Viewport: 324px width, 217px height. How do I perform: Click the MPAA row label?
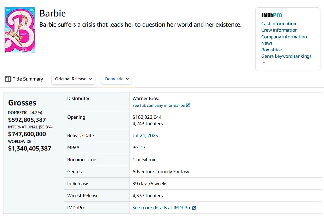pos(73,148)
